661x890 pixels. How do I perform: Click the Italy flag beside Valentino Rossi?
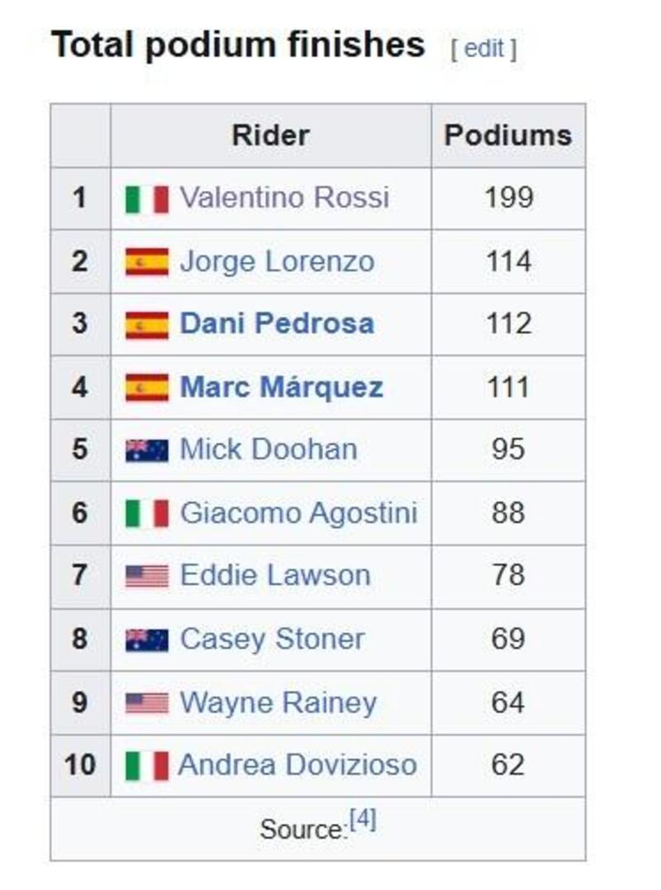(x=146, y=199)
